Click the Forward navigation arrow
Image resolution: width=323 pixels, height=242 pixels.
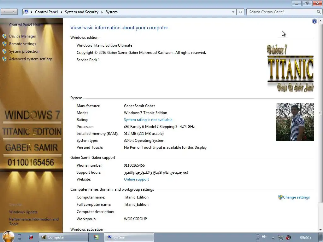click(13, 12)
